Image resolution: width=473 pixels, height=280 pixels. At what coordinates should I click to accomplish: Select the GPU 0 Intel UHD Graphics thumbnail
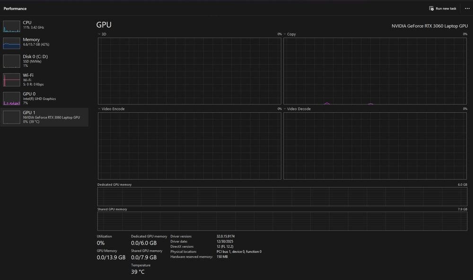point(11,99)
